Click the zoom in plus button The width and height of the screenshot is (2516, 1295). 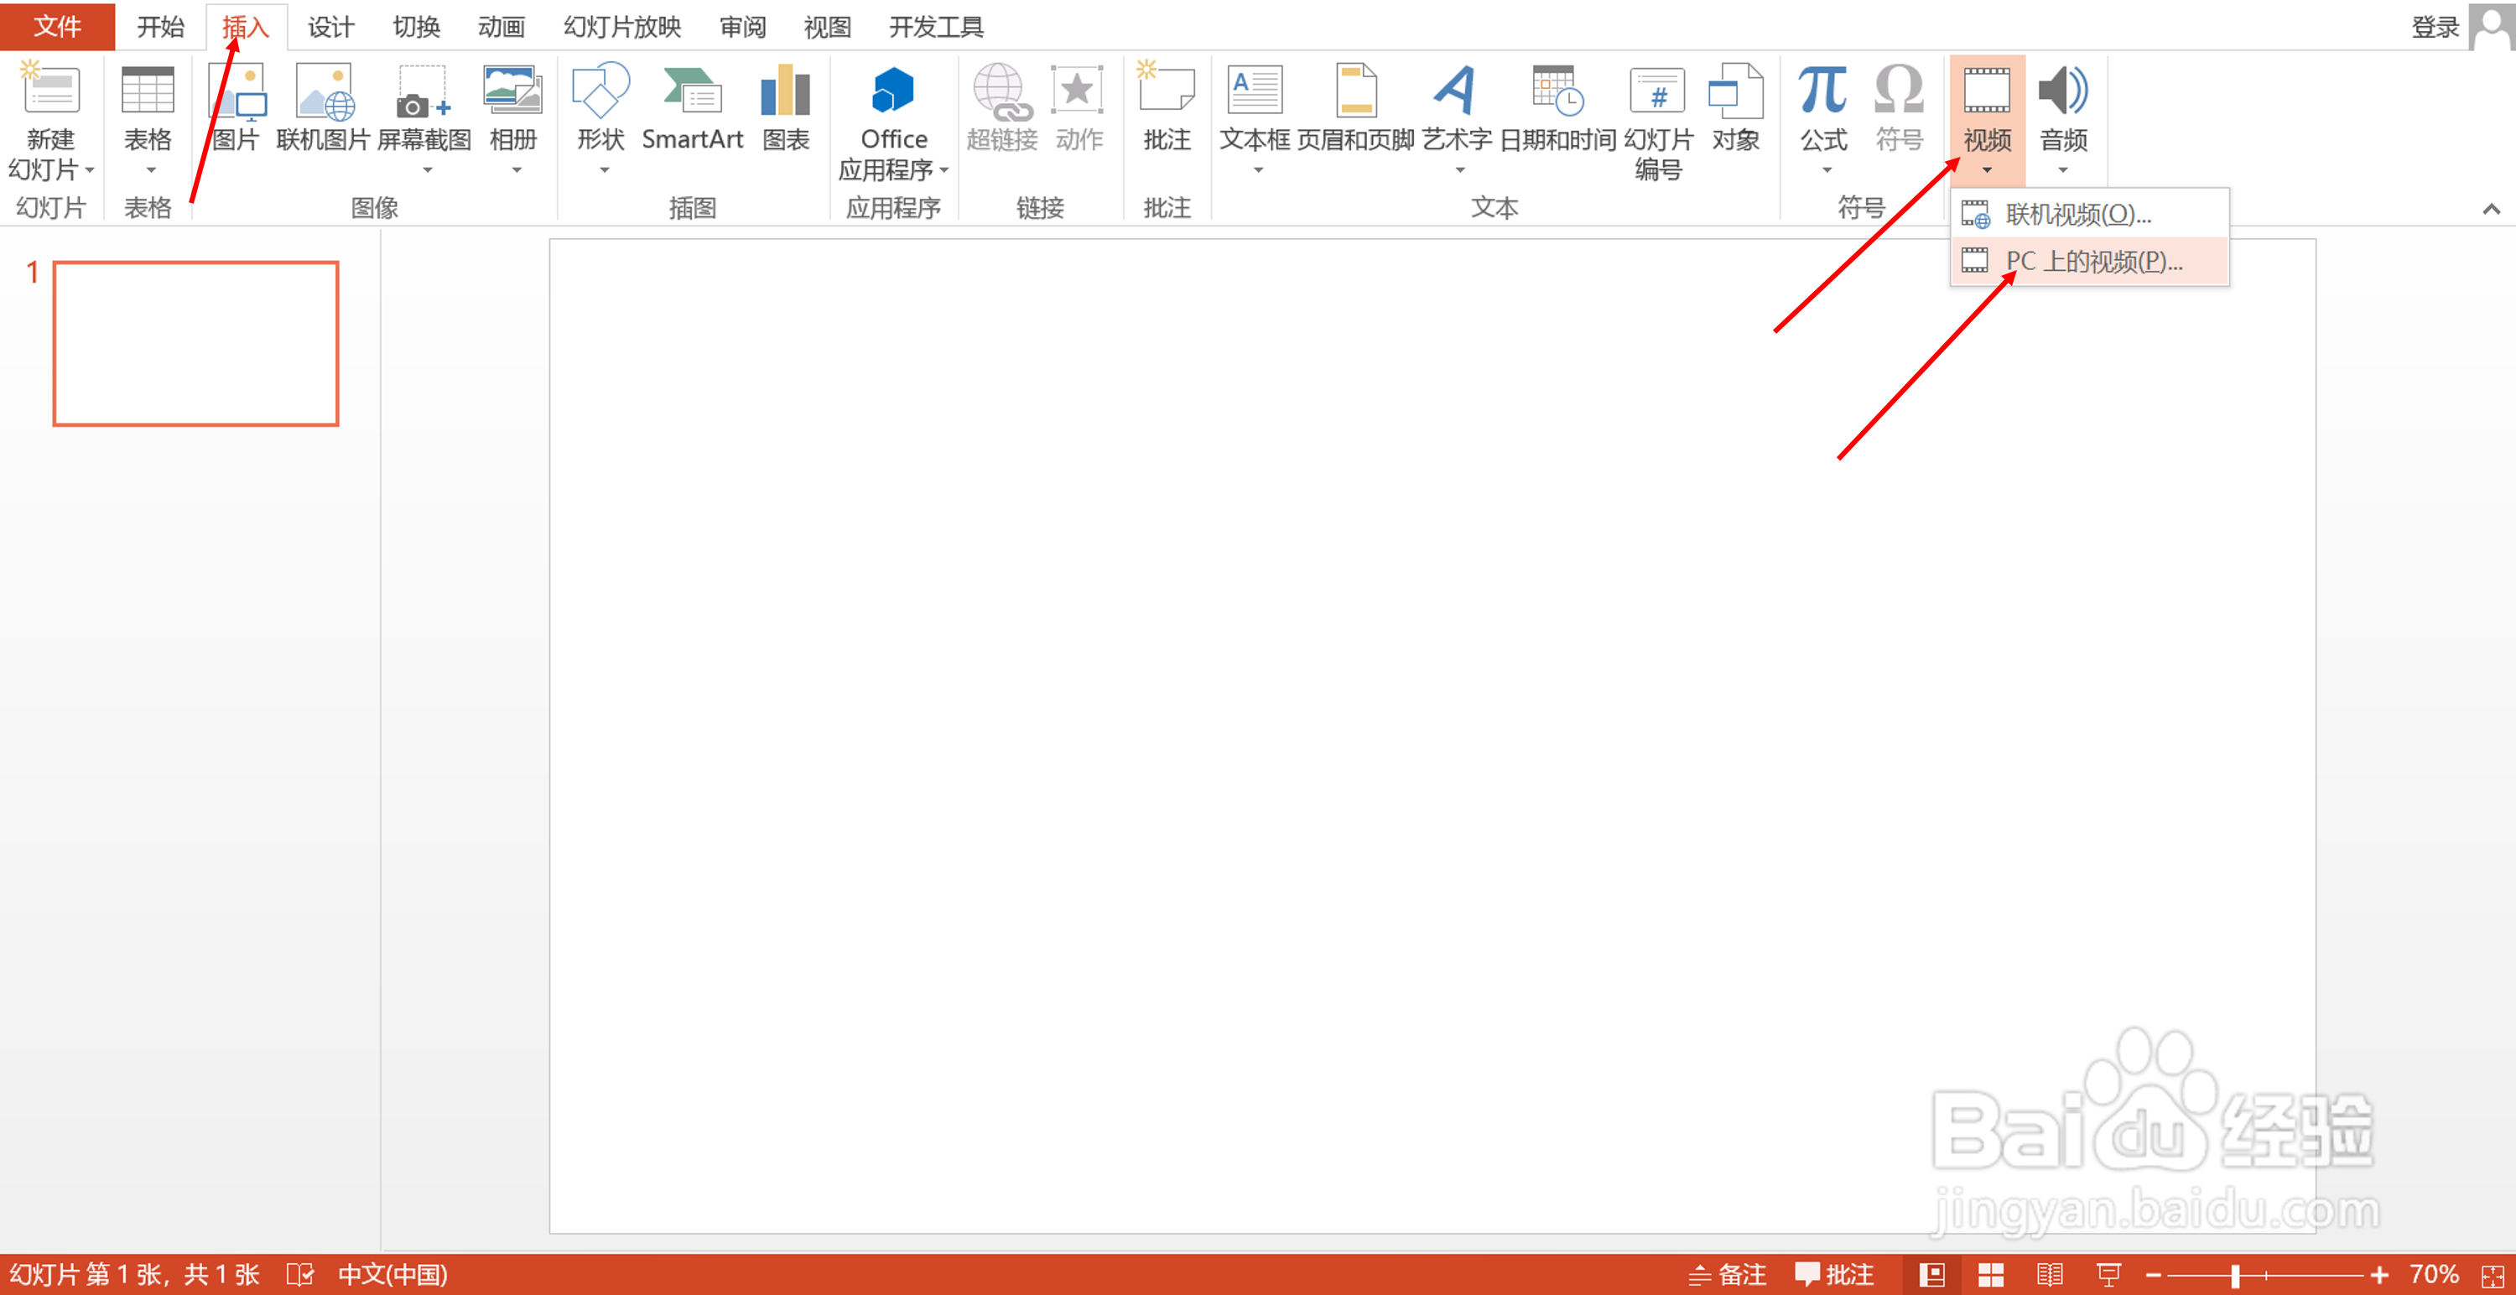click(x=2378, y=1275)
